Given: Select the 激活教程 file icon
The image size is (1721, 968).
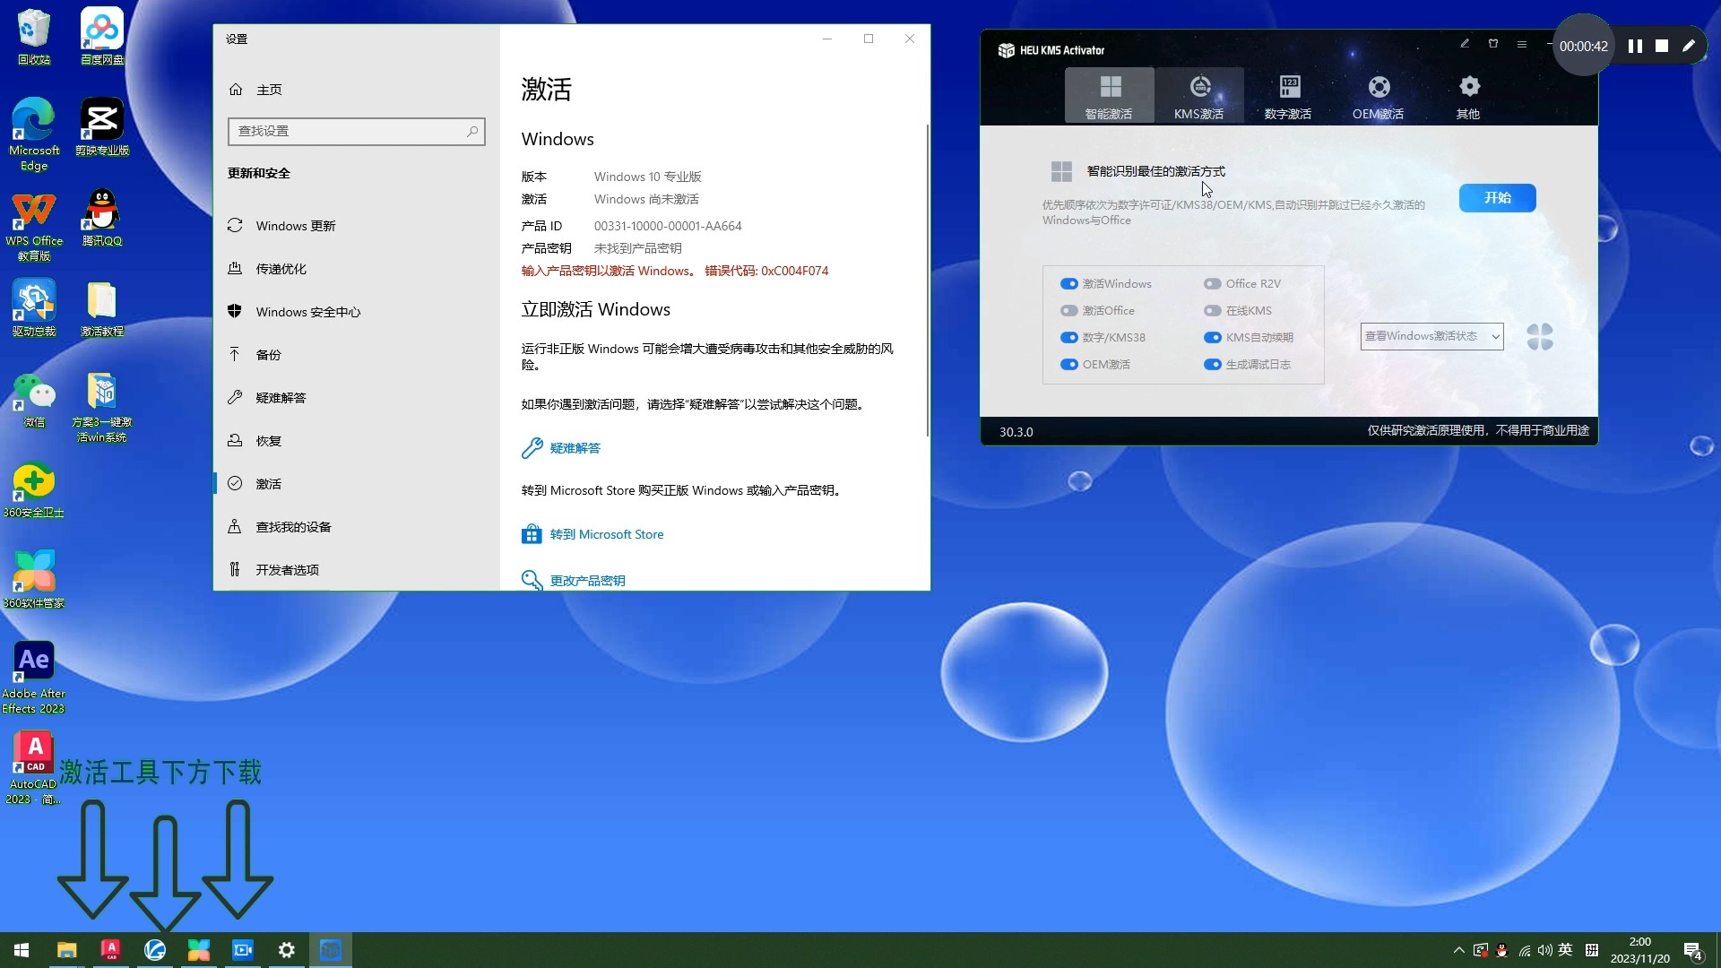Looking at the screenshot, I should click(x=102, y=307).
